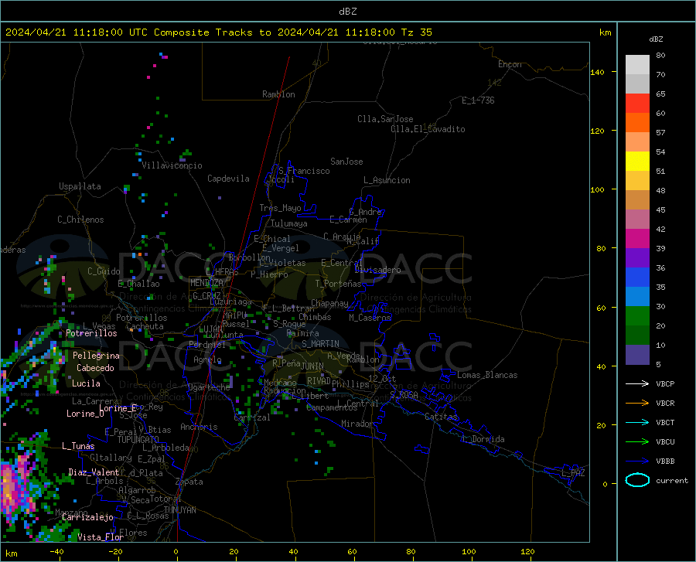Click the -40 km mark on horizontal axis
Screen dimensions: 696x562
tap(56, 552)
